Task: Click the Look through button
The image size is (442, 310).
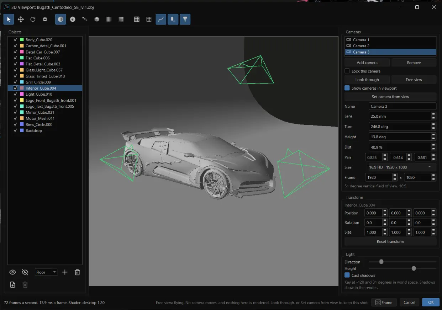Action: (x=367, y=80)
